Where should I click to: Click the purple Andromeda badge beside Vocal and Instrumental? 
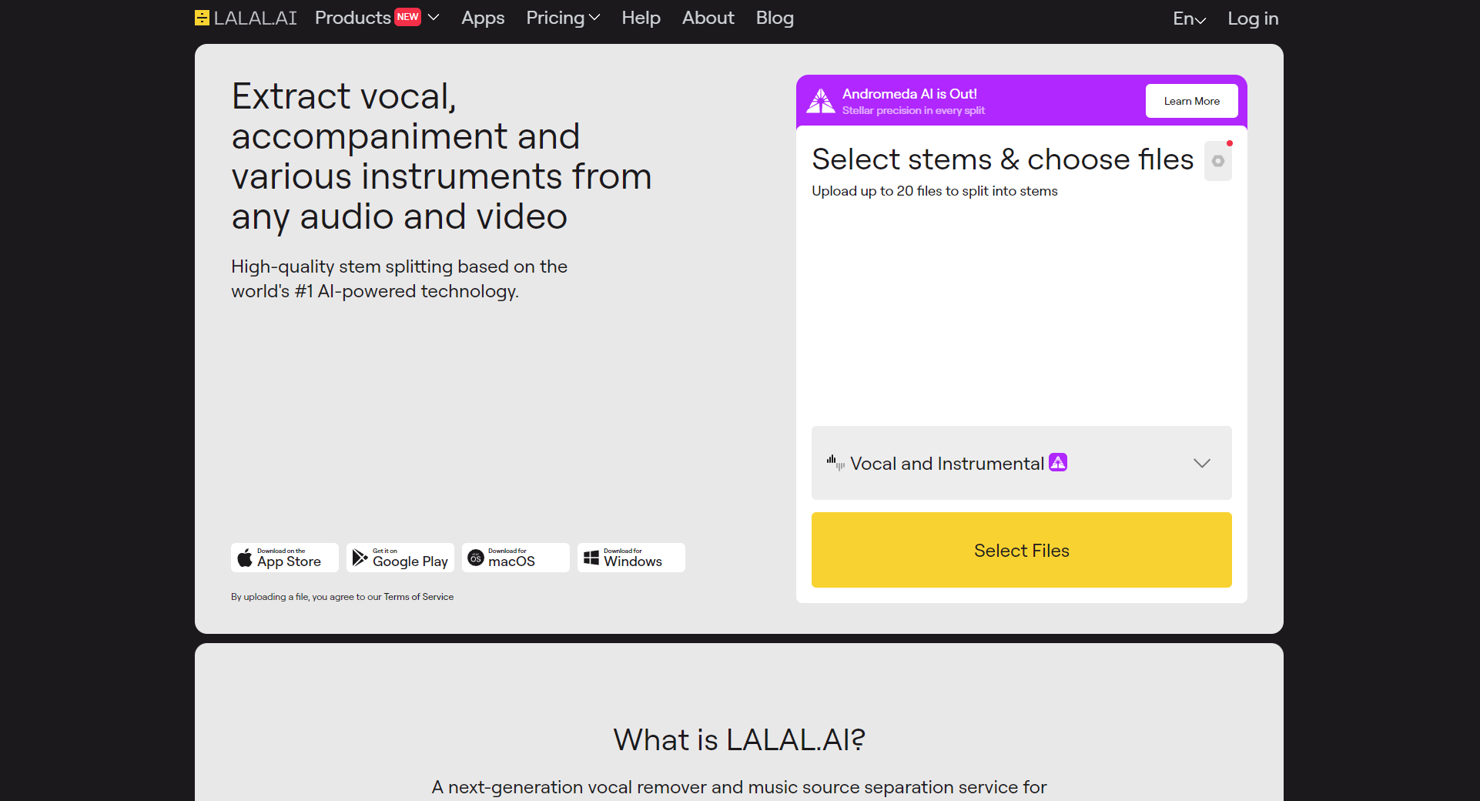pos(1058,462)
